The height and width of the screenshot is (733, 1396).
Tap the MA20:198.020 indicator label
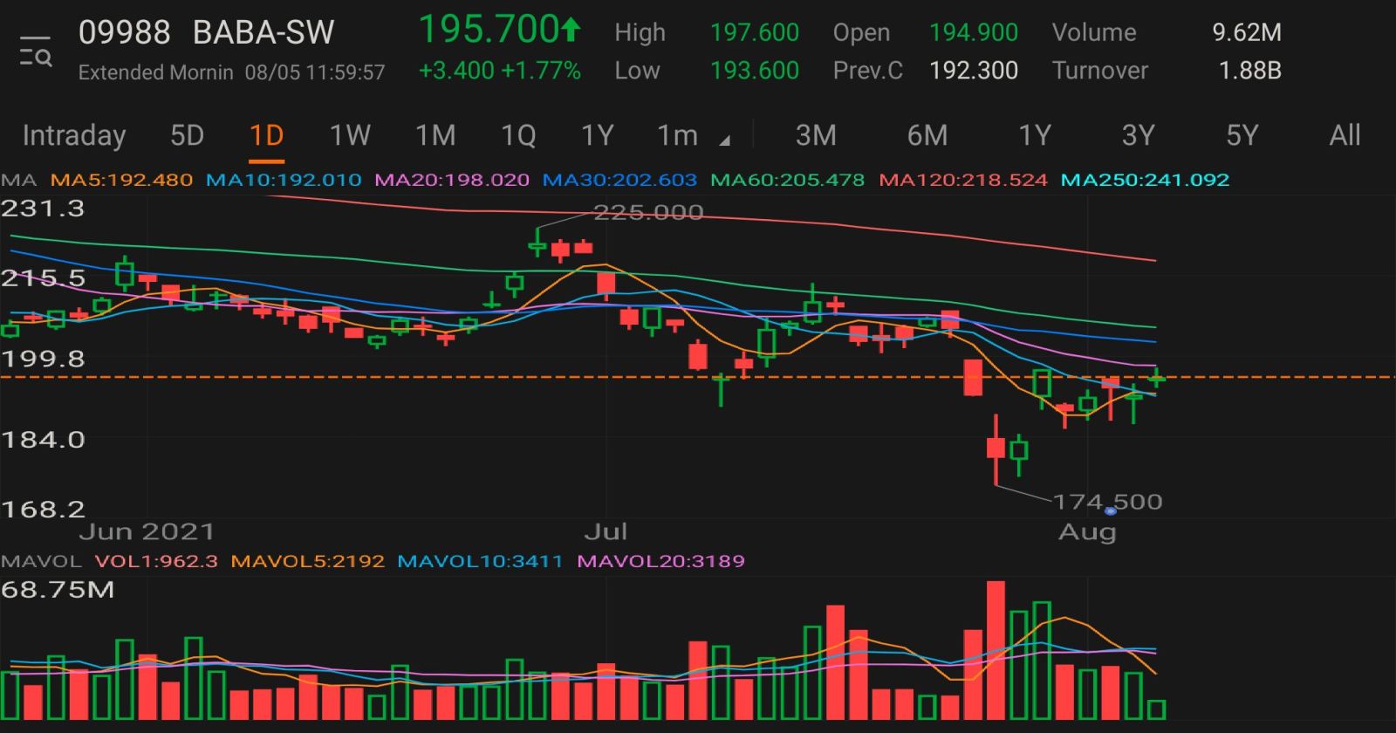452,181
